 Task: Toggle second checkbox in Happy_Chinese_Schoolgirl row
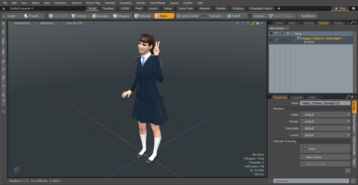288,40
